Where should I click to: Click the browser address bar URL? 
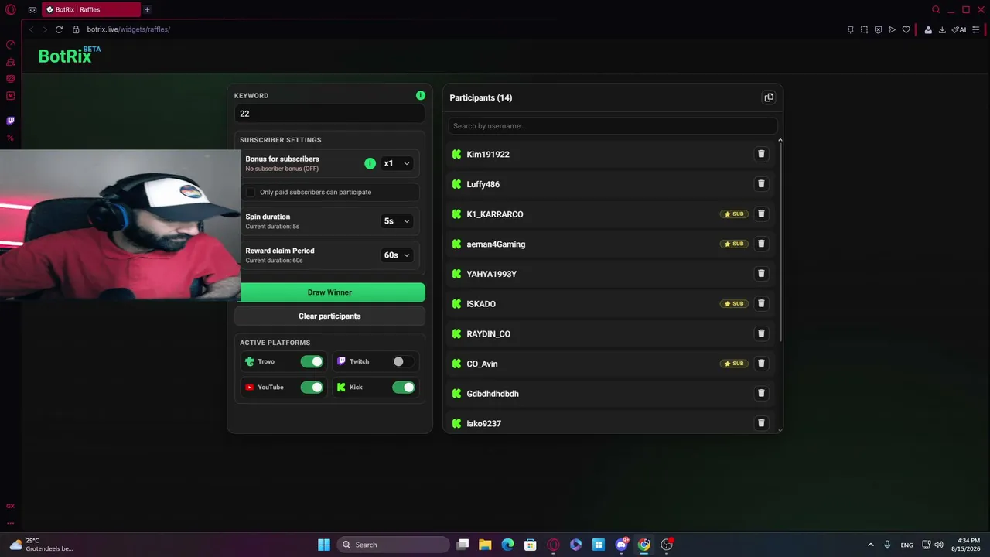point(128,29)
